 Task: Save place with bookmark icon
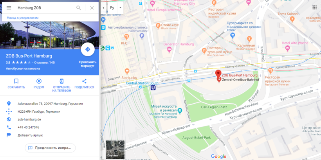(16, 84)
